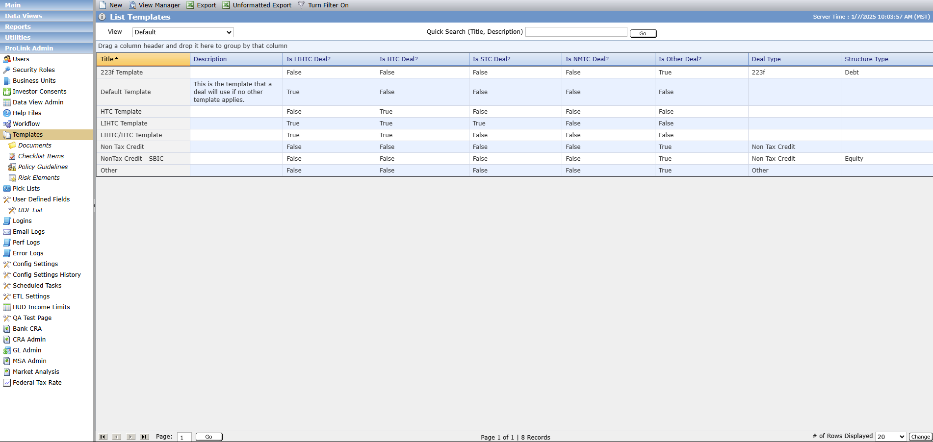Expand the Reports section
The image size is (933, 442).
tap(47, 26)
